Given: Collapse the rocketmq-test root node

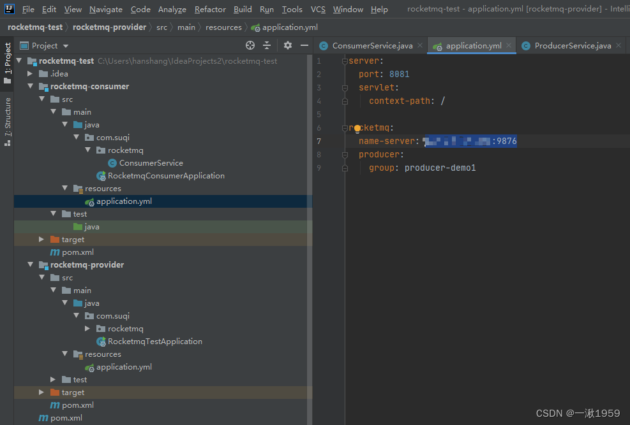Looking at the screenshot, I should coord(19,61).
